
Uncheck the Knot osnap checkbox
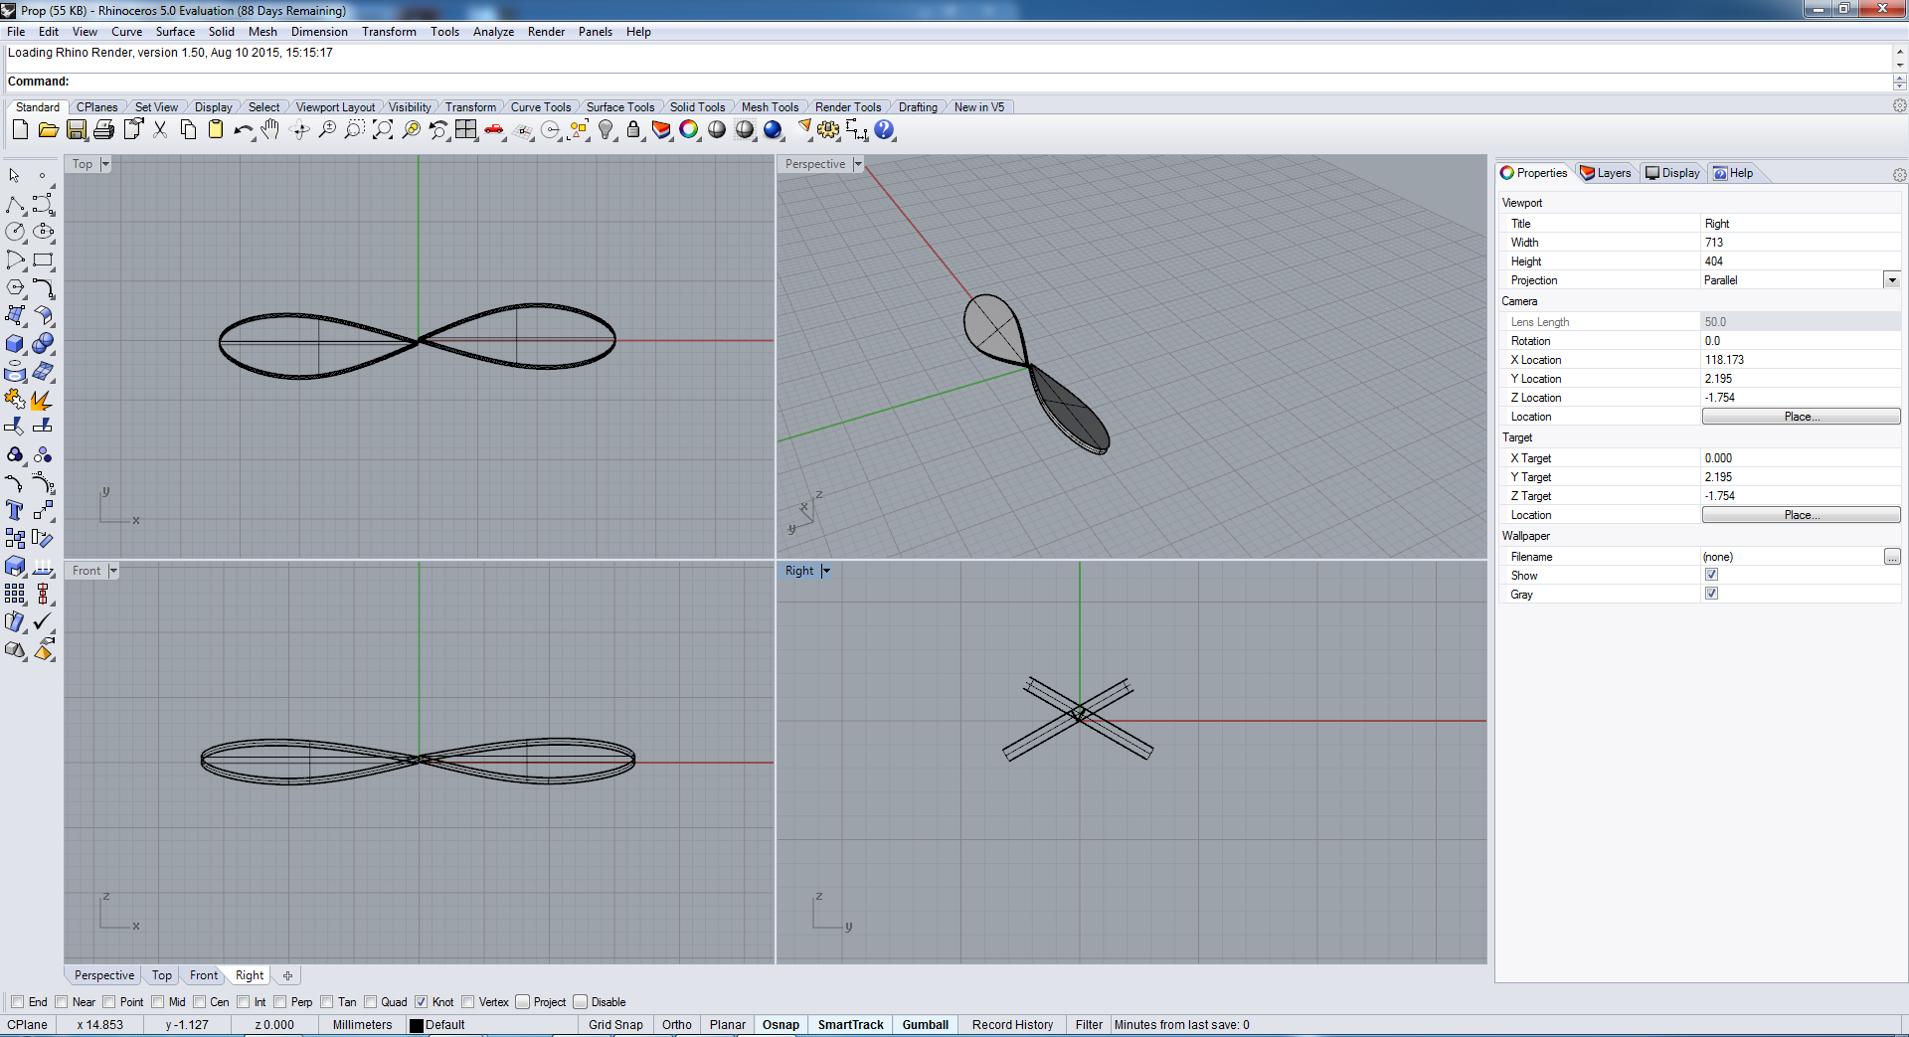coord(422,1002)
